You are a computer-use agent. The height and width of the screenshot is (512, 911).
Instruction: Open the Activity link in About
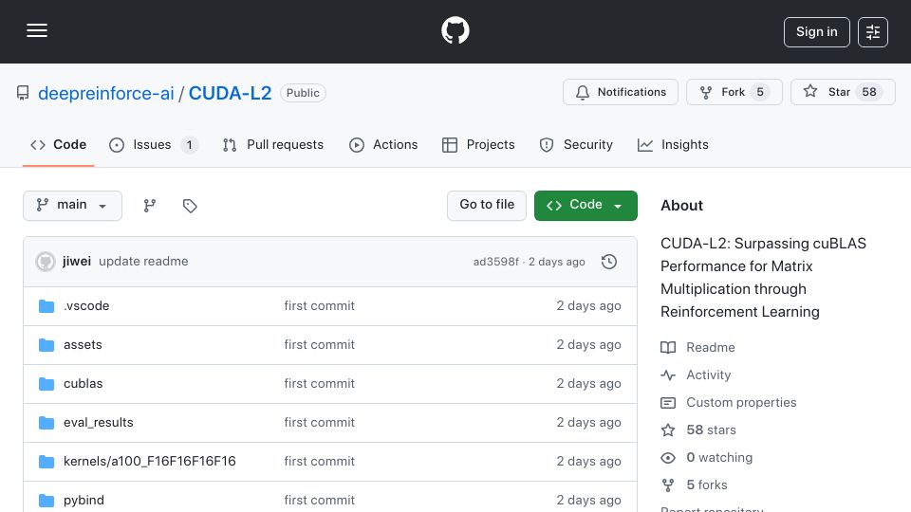click(708, 375)
